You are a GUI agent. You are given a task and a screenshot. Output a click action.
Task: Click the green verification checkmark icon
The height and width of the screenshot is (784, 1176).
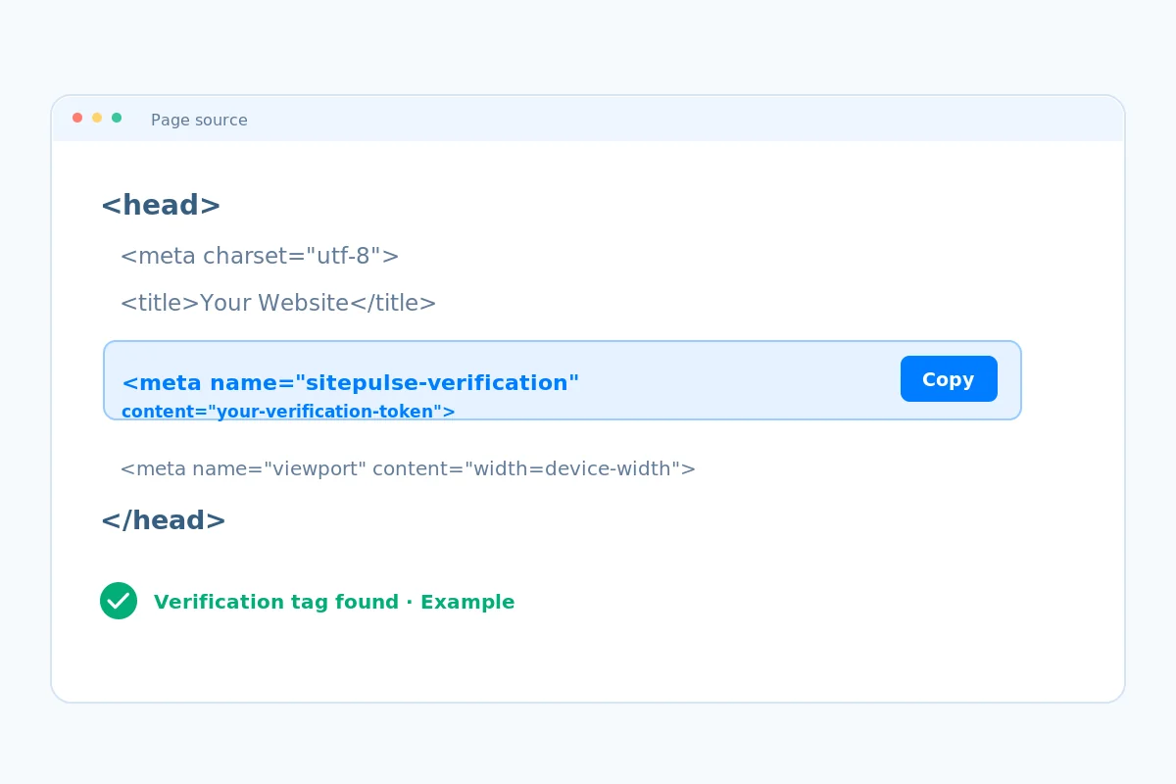(x=119, y=601)
